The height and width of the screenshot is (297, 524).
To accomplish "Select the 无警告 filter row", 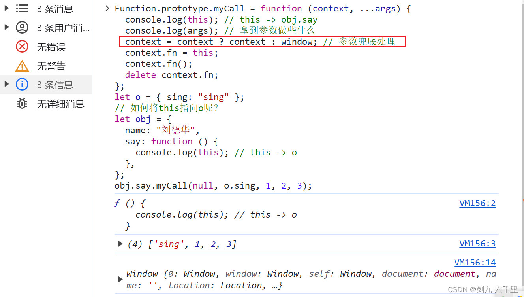I will (46, 66).
